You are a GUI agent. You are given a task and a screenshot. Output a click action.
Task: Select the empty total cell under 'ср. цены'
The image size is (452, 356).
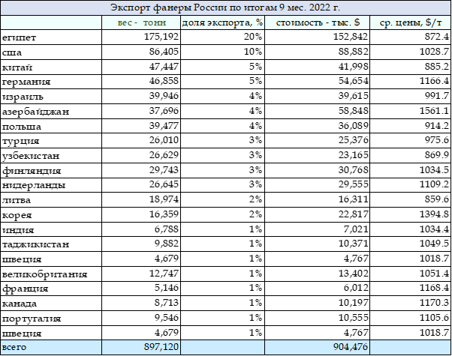coord(411,347)
